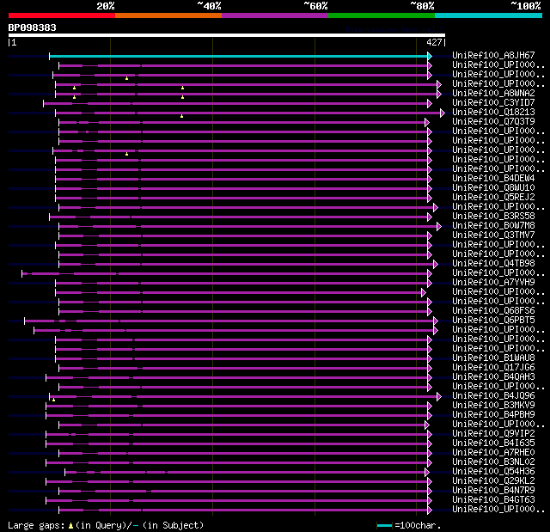Click the yellow in-Query gap legend icon
The image size is (550, 532).
pos(70,526)
